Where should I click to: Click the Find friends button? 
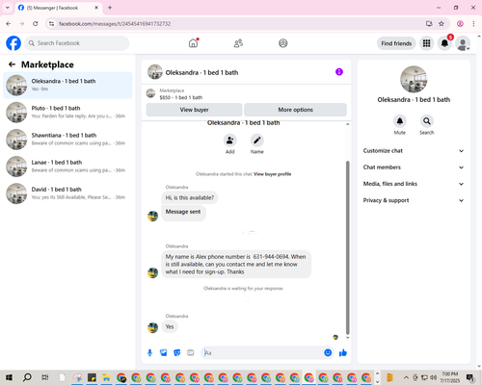pos(396,43)
